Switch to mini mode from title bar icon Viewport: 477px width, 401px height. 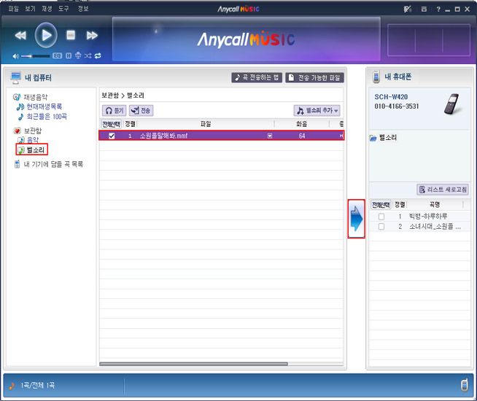424,9
